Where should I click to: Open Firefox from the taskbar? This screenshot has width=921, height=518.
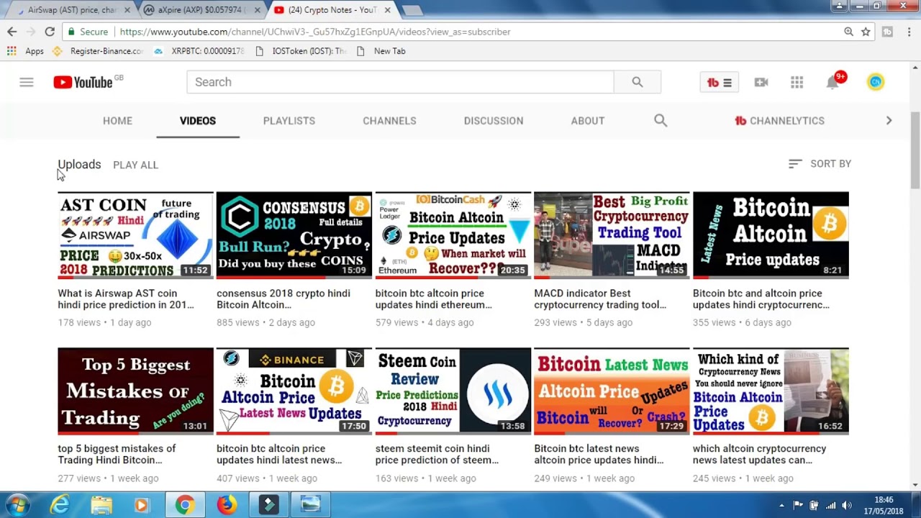227,505
